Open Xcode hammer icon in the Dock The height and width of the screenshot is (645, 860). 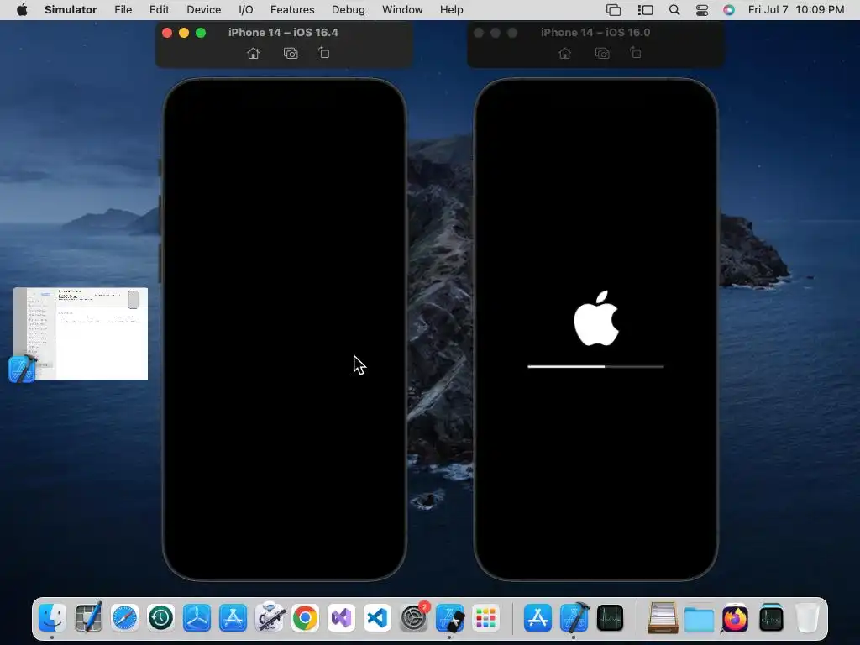pos(574,618)
